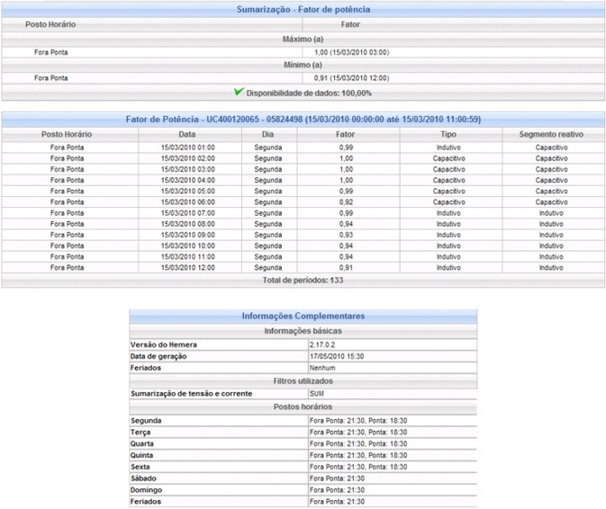The width and height of the screenshot is (606, 509).
Task: Select the 'SUM' summarization filter value
Action: 317,395
